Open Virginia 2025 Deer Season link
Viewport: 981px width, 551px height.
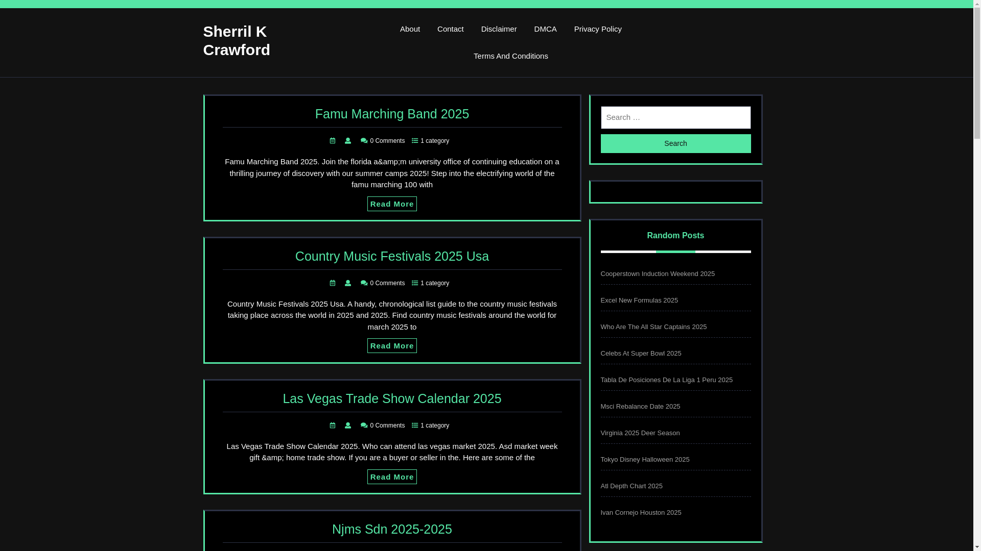tap(640, 433)
